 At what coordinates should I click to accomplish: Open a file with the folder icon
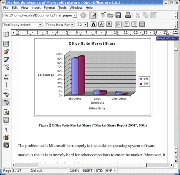point(110,15)
